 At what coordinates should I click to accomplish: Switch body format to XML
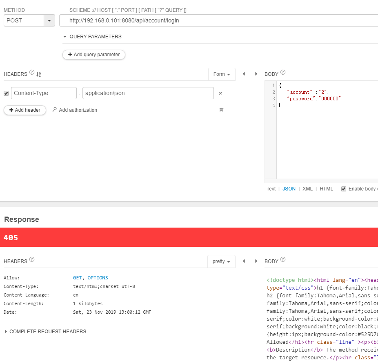pos(307,189)
